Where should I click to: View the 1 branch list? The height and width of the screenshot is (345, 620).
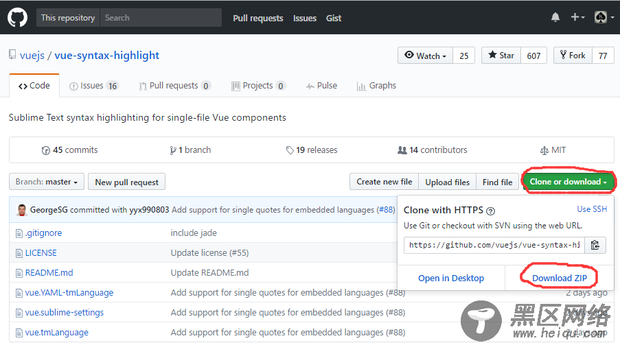190,150
